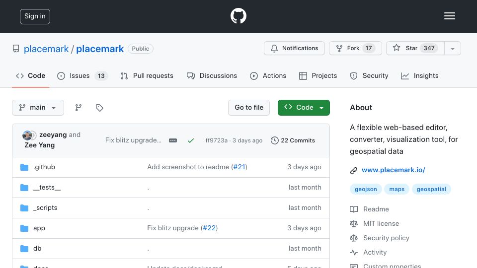The width and height of the screenshot is (477, 268).
Task: Click the folder icon beside __tests__
Action: [x=24, y=188]
